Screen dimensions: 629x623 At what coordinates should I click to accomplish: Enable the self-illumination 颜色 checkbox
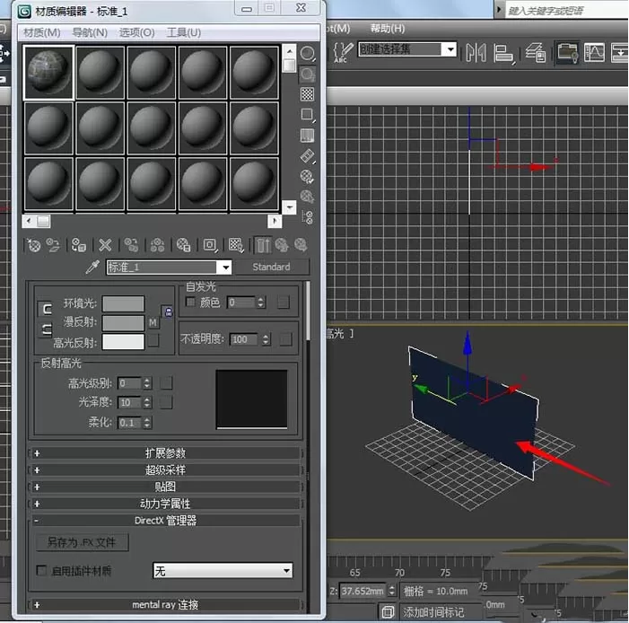190,302
